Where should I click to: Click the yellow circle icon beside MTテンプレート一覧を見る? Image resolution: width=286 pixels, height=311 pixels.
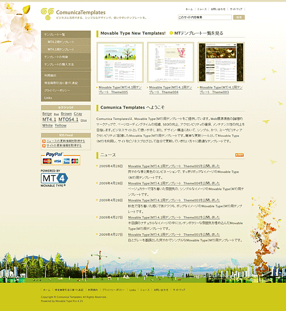[171, 33]
